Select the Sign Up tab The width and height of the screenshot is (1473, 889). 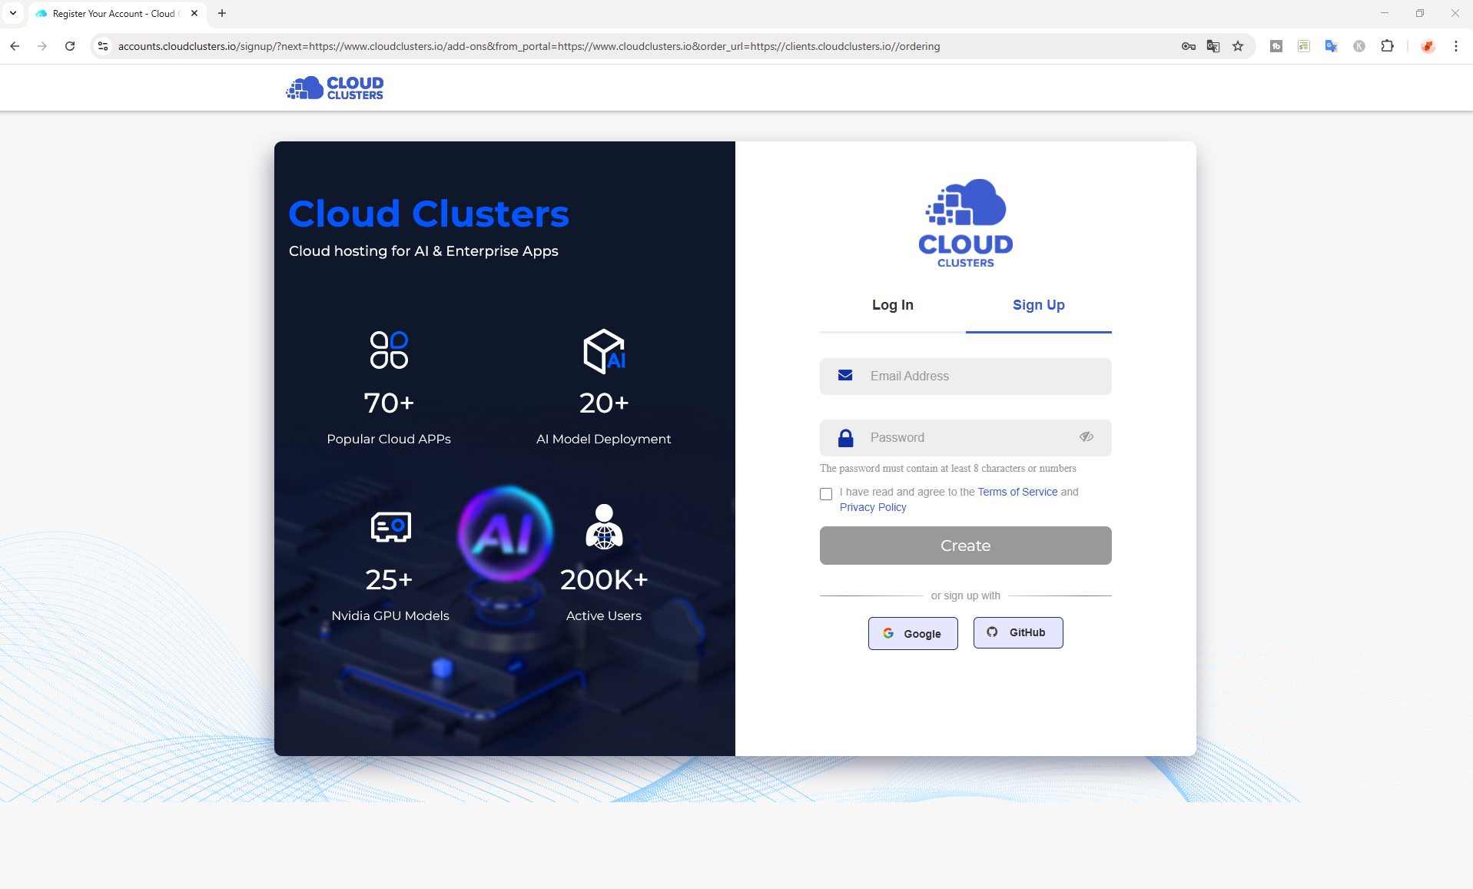(x=1038, y=305)
